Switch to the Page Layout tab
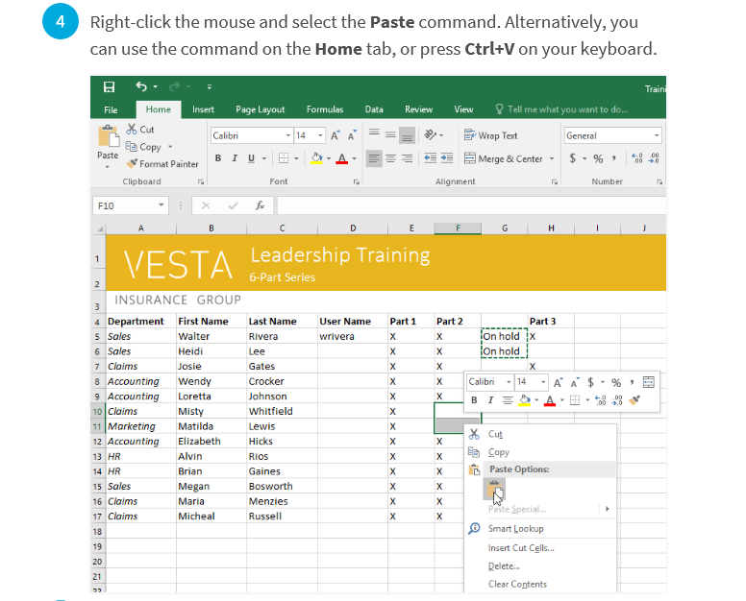Image resolution: width=746 pixels, height=601 pixels. [x=261, y=109]
